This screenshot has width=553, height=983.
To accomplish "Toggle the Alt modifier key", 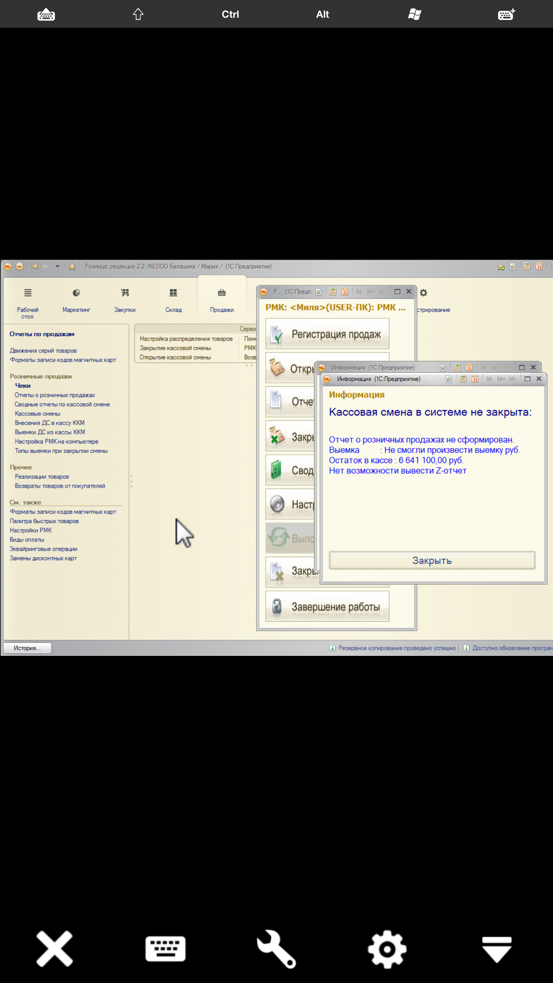I will click(322, 14).
